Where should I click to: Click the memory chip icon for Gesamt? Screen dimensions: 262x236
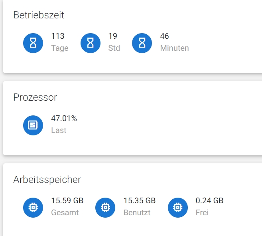tap(33, 207)
